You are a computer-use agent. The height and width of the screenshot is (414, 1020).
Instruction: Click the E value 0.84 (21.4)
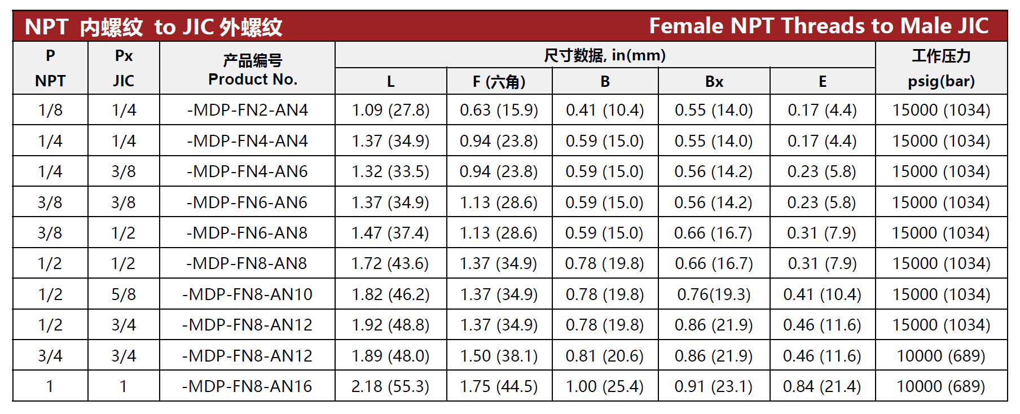(822, 386)
